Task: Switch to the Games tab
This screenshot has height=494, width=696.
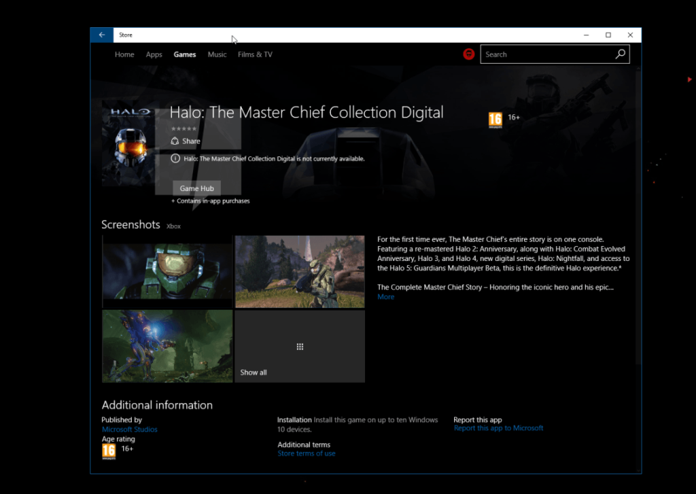Action: [184, 54]
